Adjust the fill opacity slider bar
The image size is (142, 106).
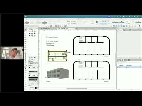point(33,72)
